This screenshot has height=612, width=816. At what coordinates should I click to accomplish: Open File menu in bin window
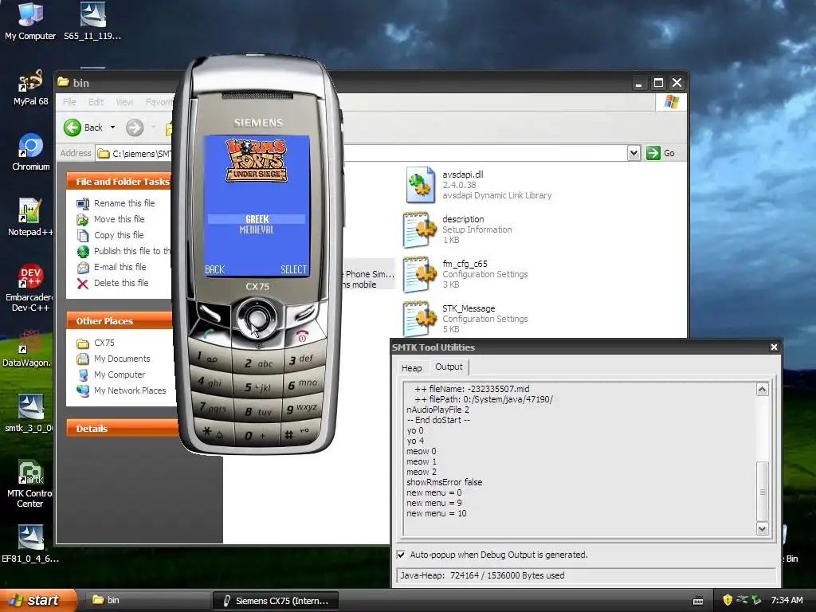pyautogui.click(x=69, y=102)
